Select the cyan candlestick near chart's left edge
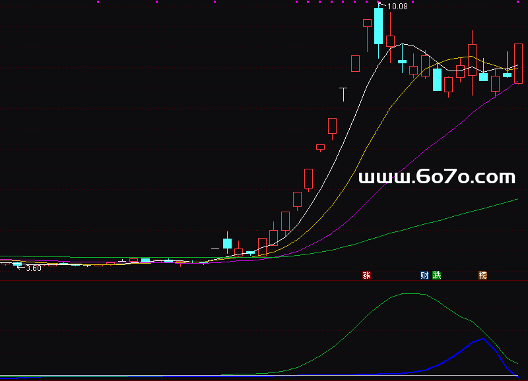 click(18, 264)
